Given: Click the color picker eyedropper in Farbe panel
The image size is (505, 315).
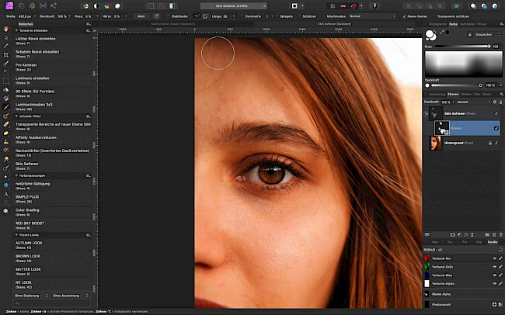Looking at the screenshot, I should 442,33.
